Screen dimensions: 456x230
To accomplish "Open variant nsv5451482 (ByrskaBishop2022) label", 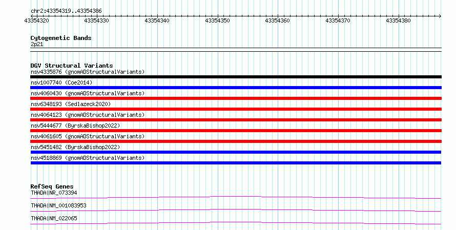I will [75, 147].
